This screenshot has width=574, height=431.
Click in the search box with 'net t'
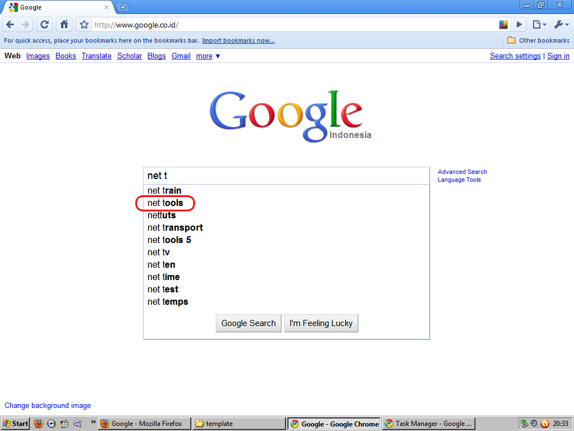click(x=286, y=176)
